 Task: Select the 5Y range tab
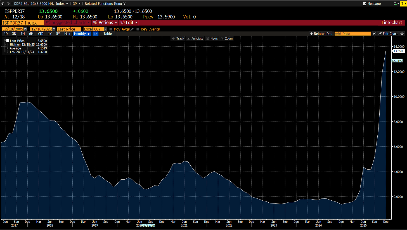58,34
